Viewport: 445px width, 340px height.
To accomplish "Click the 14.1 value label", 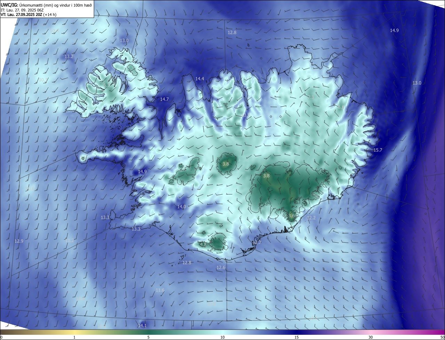I will 142,326.
